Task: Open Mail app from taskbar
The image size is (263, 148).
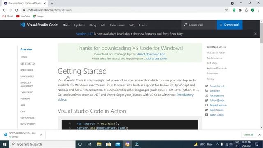Action: [x=118, y=144]
